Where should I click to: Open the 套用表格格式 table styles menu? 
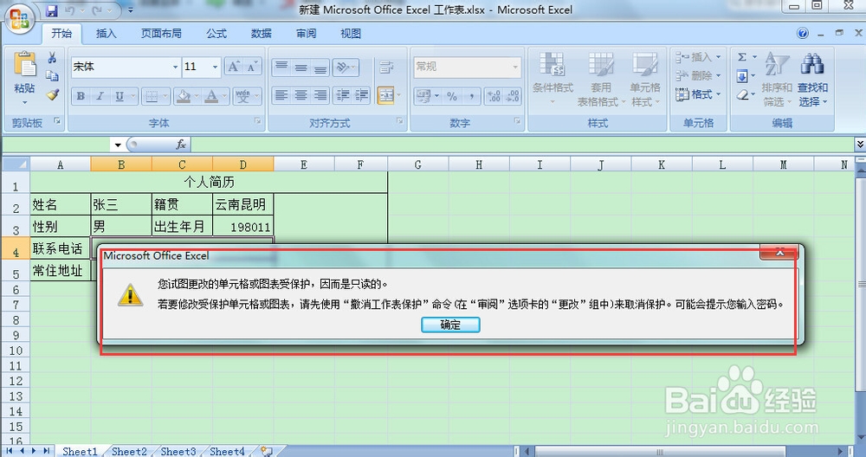(600, 79)
